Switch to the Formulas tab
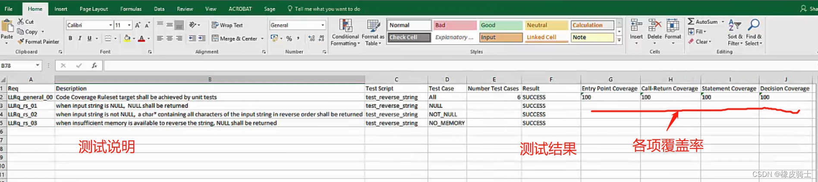Screen dimensions: 818x182 (131, 9)
